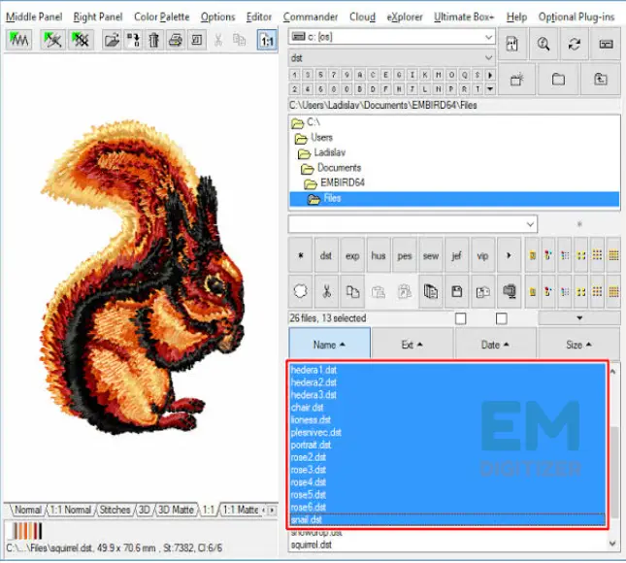This screenshot has height=563, width=626.
Task: Switch to the 3D Matte preview tab
Action: pyautogui.click(x=176, y=510)
